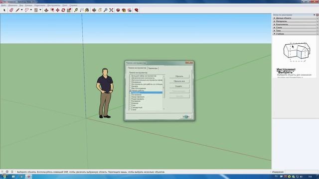
Task: Enable Стандартный toolbar checkbox
Action: 131,107
